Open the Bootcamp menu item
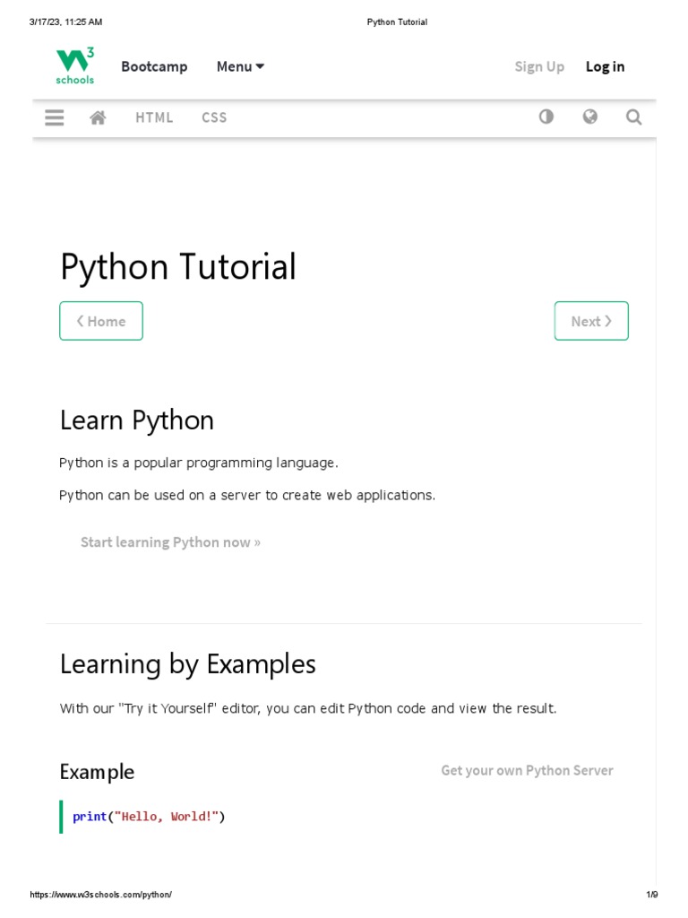688x918 pixels. click(154, 66)
